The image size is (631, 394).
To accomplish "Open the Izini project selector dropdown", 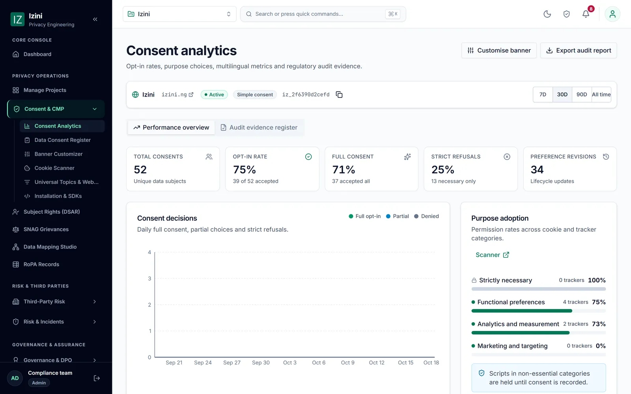I will click(179, 14).
